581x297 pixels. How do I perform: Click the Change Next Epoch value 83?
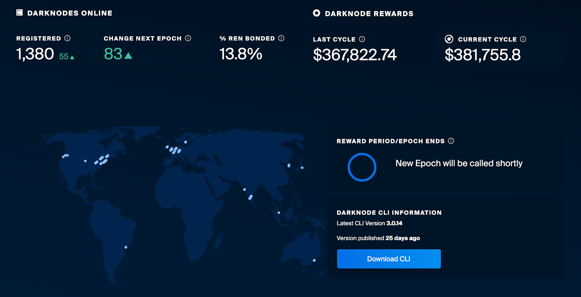pyautogui.click(x=113, y=54)
